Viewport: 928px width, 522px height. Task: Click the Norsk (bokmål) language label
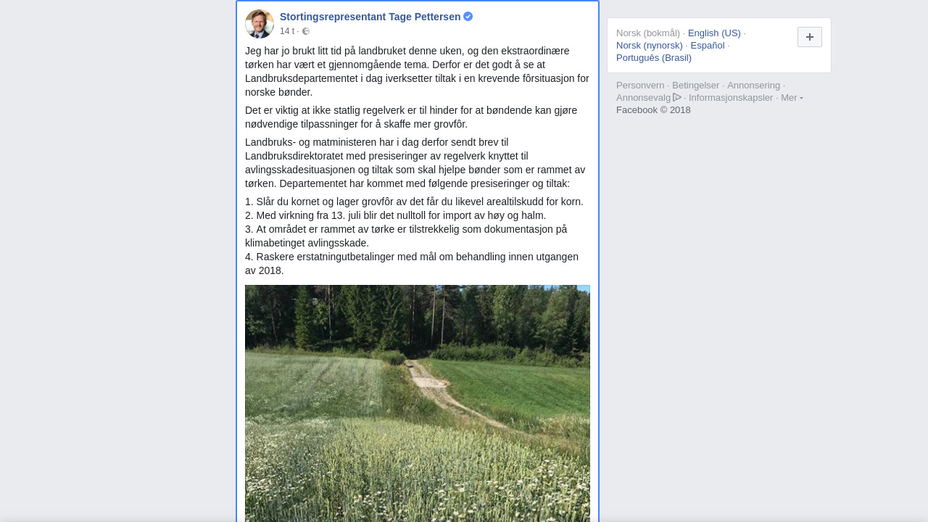(648, 33)
